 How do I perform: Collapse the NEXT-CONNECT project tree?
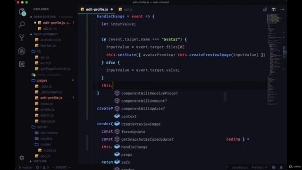[45, 34]
